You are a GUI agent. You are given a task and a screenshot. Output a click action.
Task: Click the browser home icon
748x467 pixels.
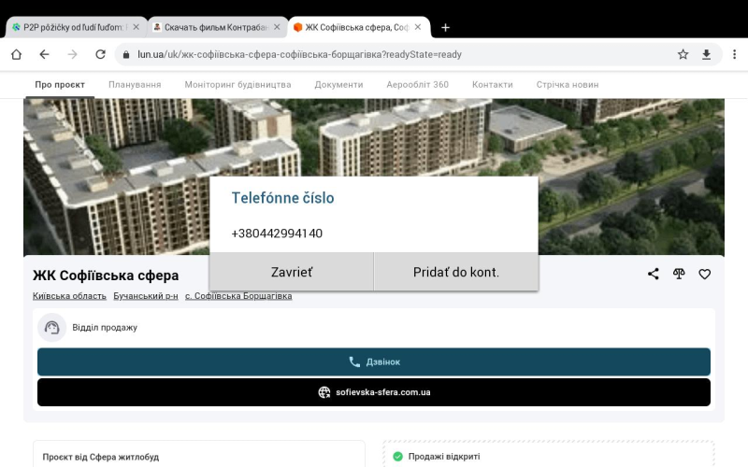[16, 54]
